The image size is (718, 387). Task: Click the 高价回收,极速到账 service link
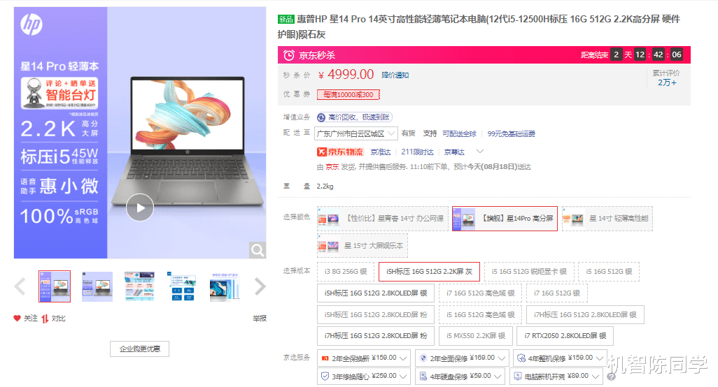pos(358,117)
